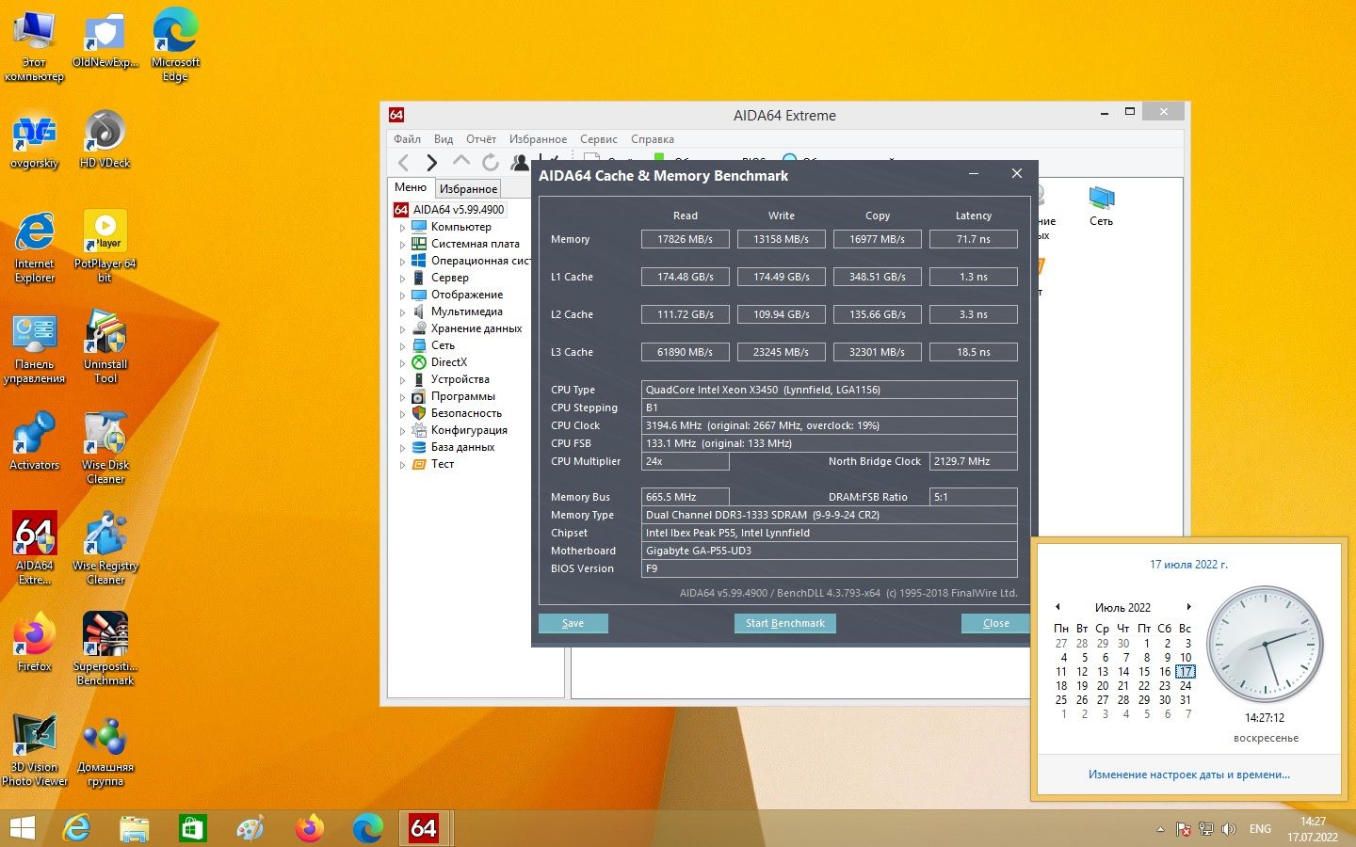This screenshot has width=1356, height=847.
Task: Expand the Системная плата tree node
Action: (402, 244)
